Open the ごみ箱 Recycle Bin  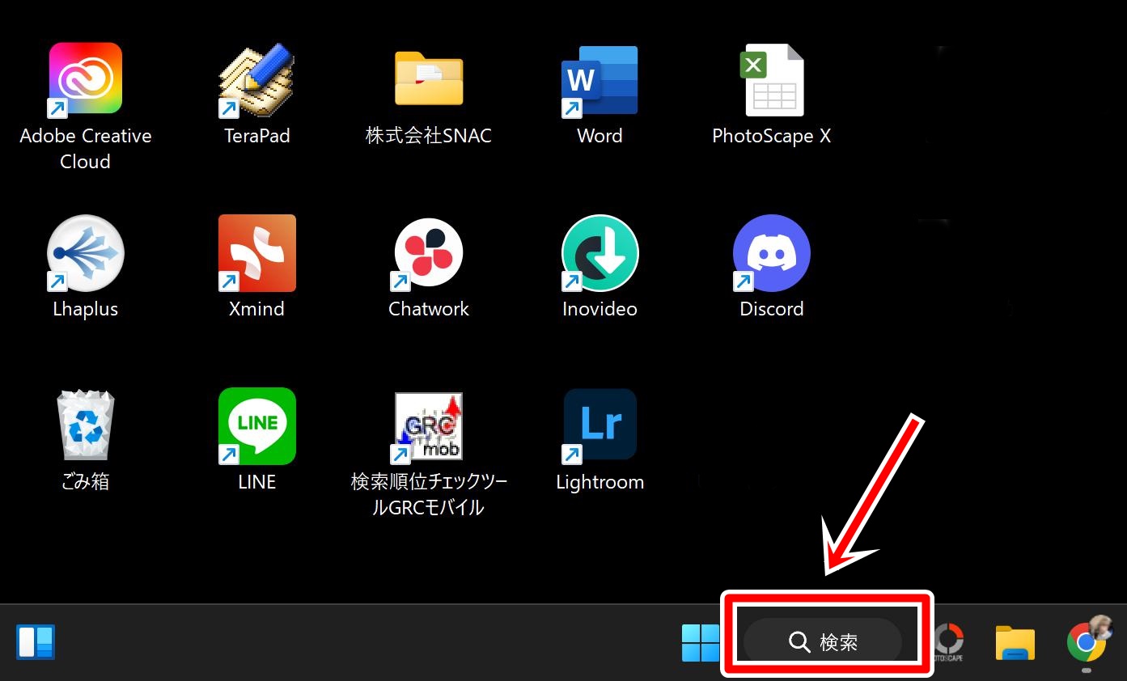(85, 426)
